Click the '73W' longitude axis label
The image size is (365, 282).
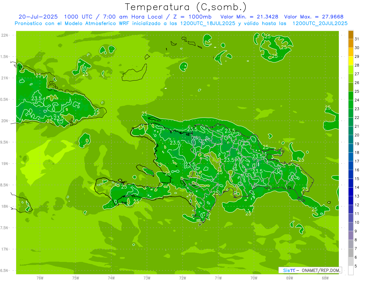tap(147, 278)
